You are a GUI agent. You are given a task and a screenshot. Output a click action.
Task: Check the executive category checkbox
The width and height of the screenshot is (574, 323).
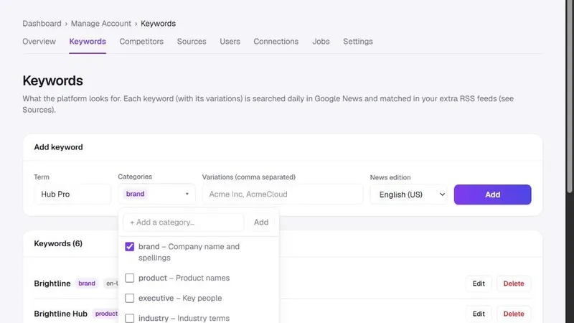130,298
